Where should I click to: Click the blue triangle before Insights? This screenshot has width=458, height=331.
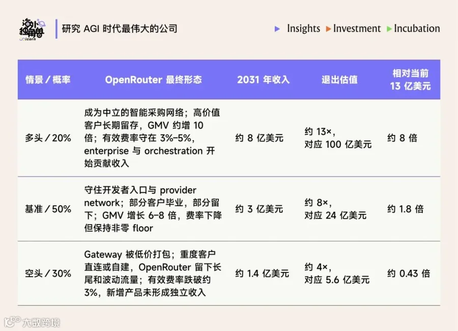pos(277,29)
